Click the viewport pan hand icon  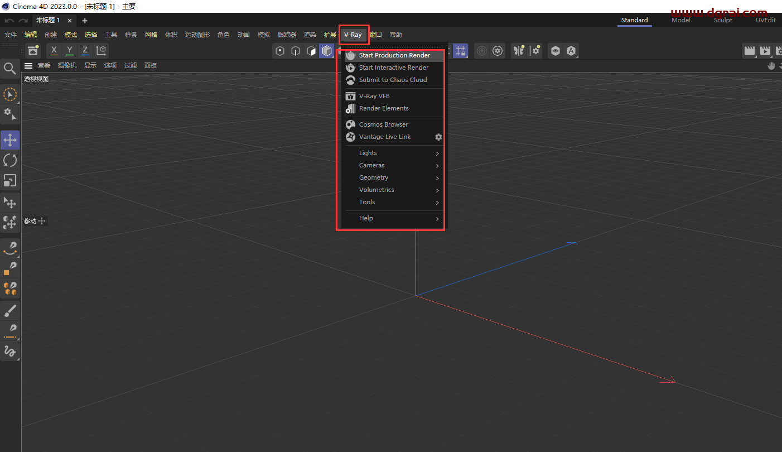(x=771, y=66)
